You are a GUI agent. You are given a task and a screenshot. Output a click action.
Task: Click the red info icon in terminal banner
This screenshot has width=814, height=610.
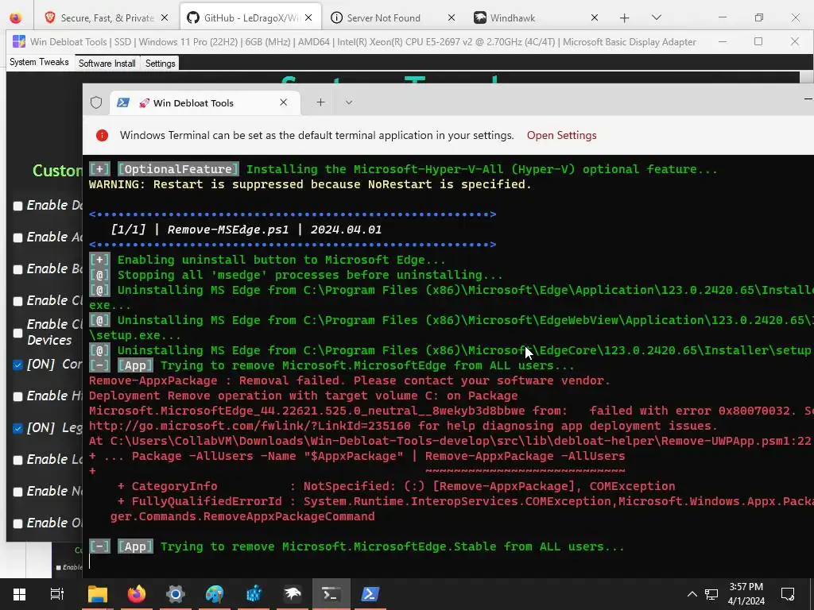(x=103, y=135)
